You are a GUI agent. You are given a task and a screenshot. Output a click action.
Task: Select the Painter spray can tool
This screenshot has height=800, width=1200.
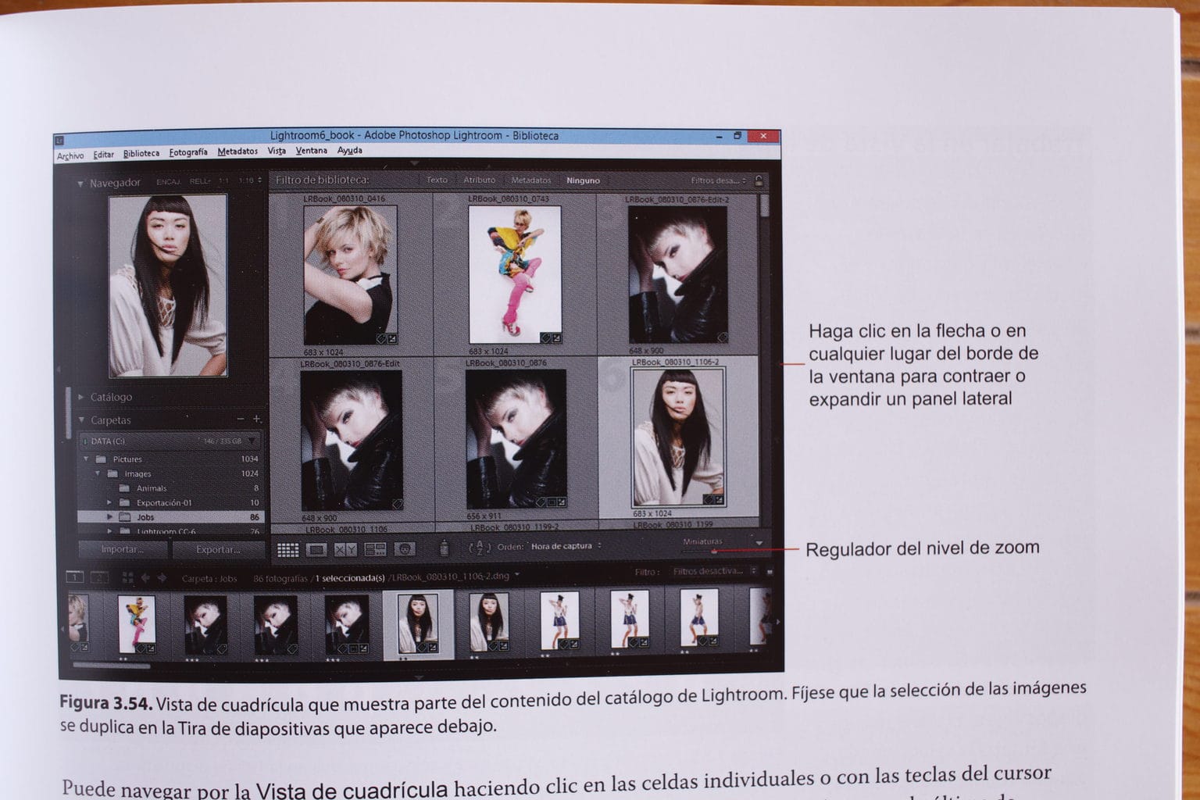coord(444,548)
